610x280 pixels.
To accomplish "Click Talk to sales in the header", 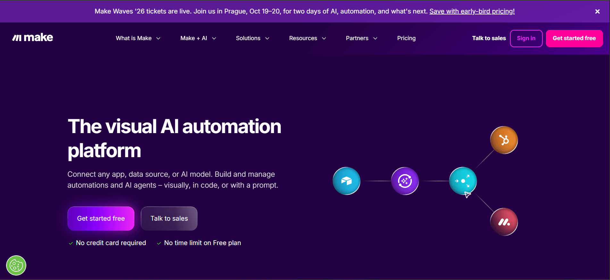I will tap(489, 38).
